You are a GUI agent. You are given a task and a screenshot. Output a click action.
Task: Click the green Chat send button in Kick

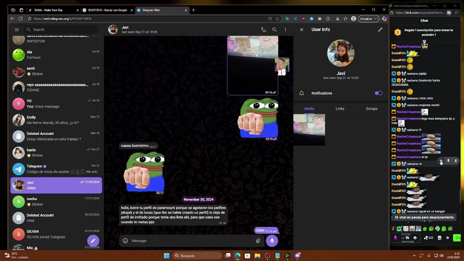457,238
